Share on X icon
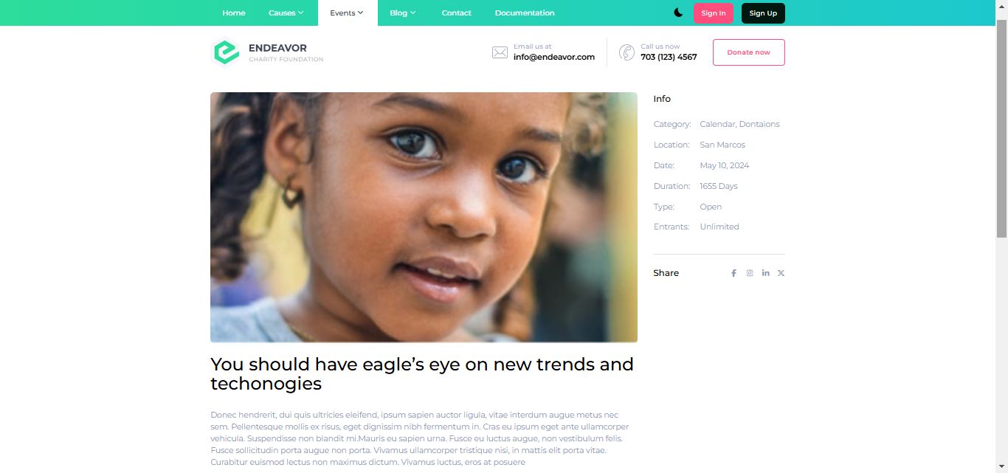This screenshot has height=473, width=1008. [781, 273]
